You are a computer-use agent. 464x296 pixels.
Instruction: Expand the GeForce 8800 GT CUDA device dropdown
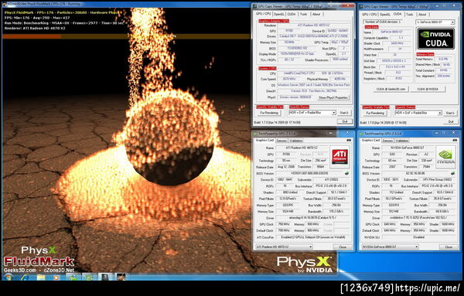click(x=452, y=22)
